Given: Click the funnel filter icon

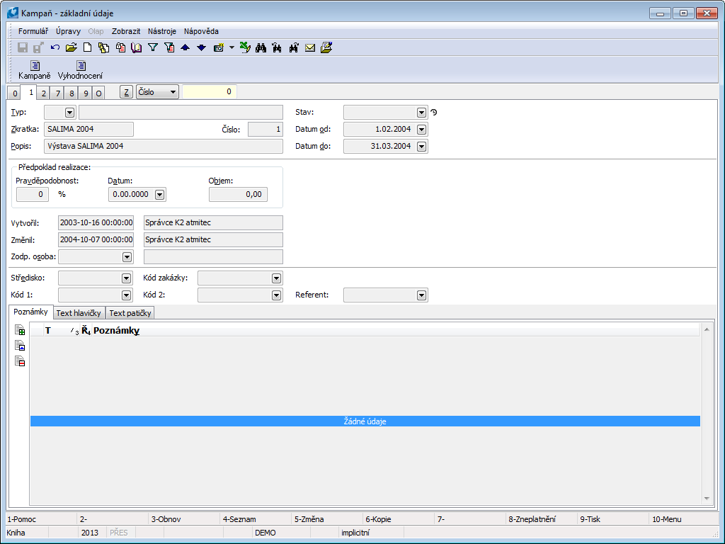Looking at the screenshot, I should click(x=152, y=47).
